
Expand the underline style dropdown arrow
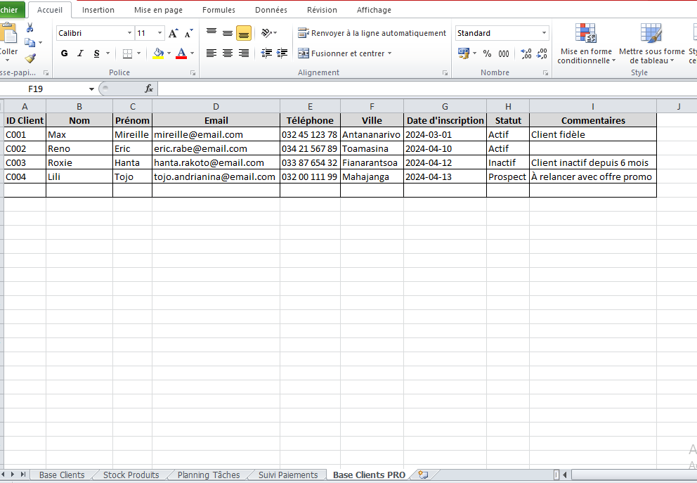click(x=108, y=53)
